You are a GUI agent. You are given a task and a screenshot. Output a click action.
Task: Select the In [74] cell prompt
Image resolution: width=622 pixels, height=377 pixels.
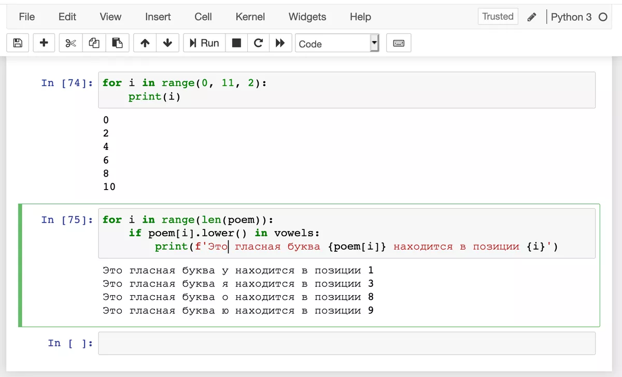tap(67, 83)
